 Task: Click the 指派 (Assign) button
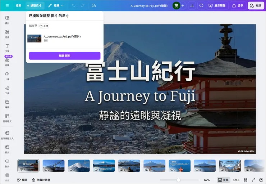(256, 6)
